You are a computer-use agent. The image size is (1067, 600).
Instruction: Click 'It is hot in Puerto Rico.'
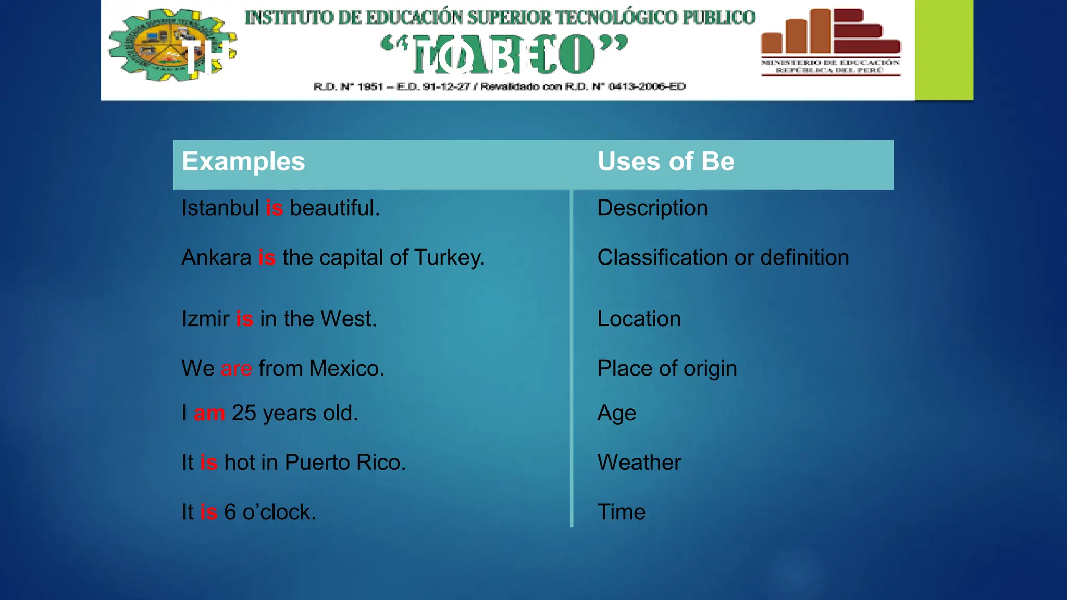pos(293,463)
